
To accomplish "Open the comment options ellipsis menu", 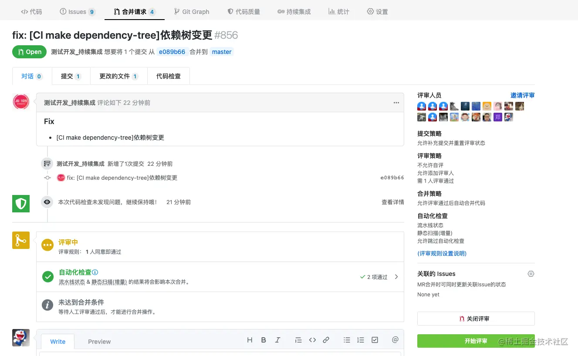I will point(396,103).
